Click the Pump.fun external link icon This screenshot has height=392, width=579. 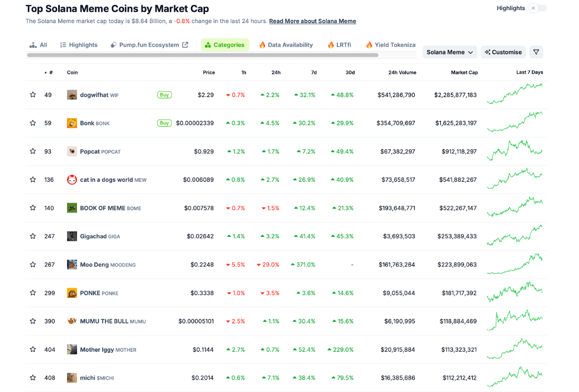[x=185, y=44]
